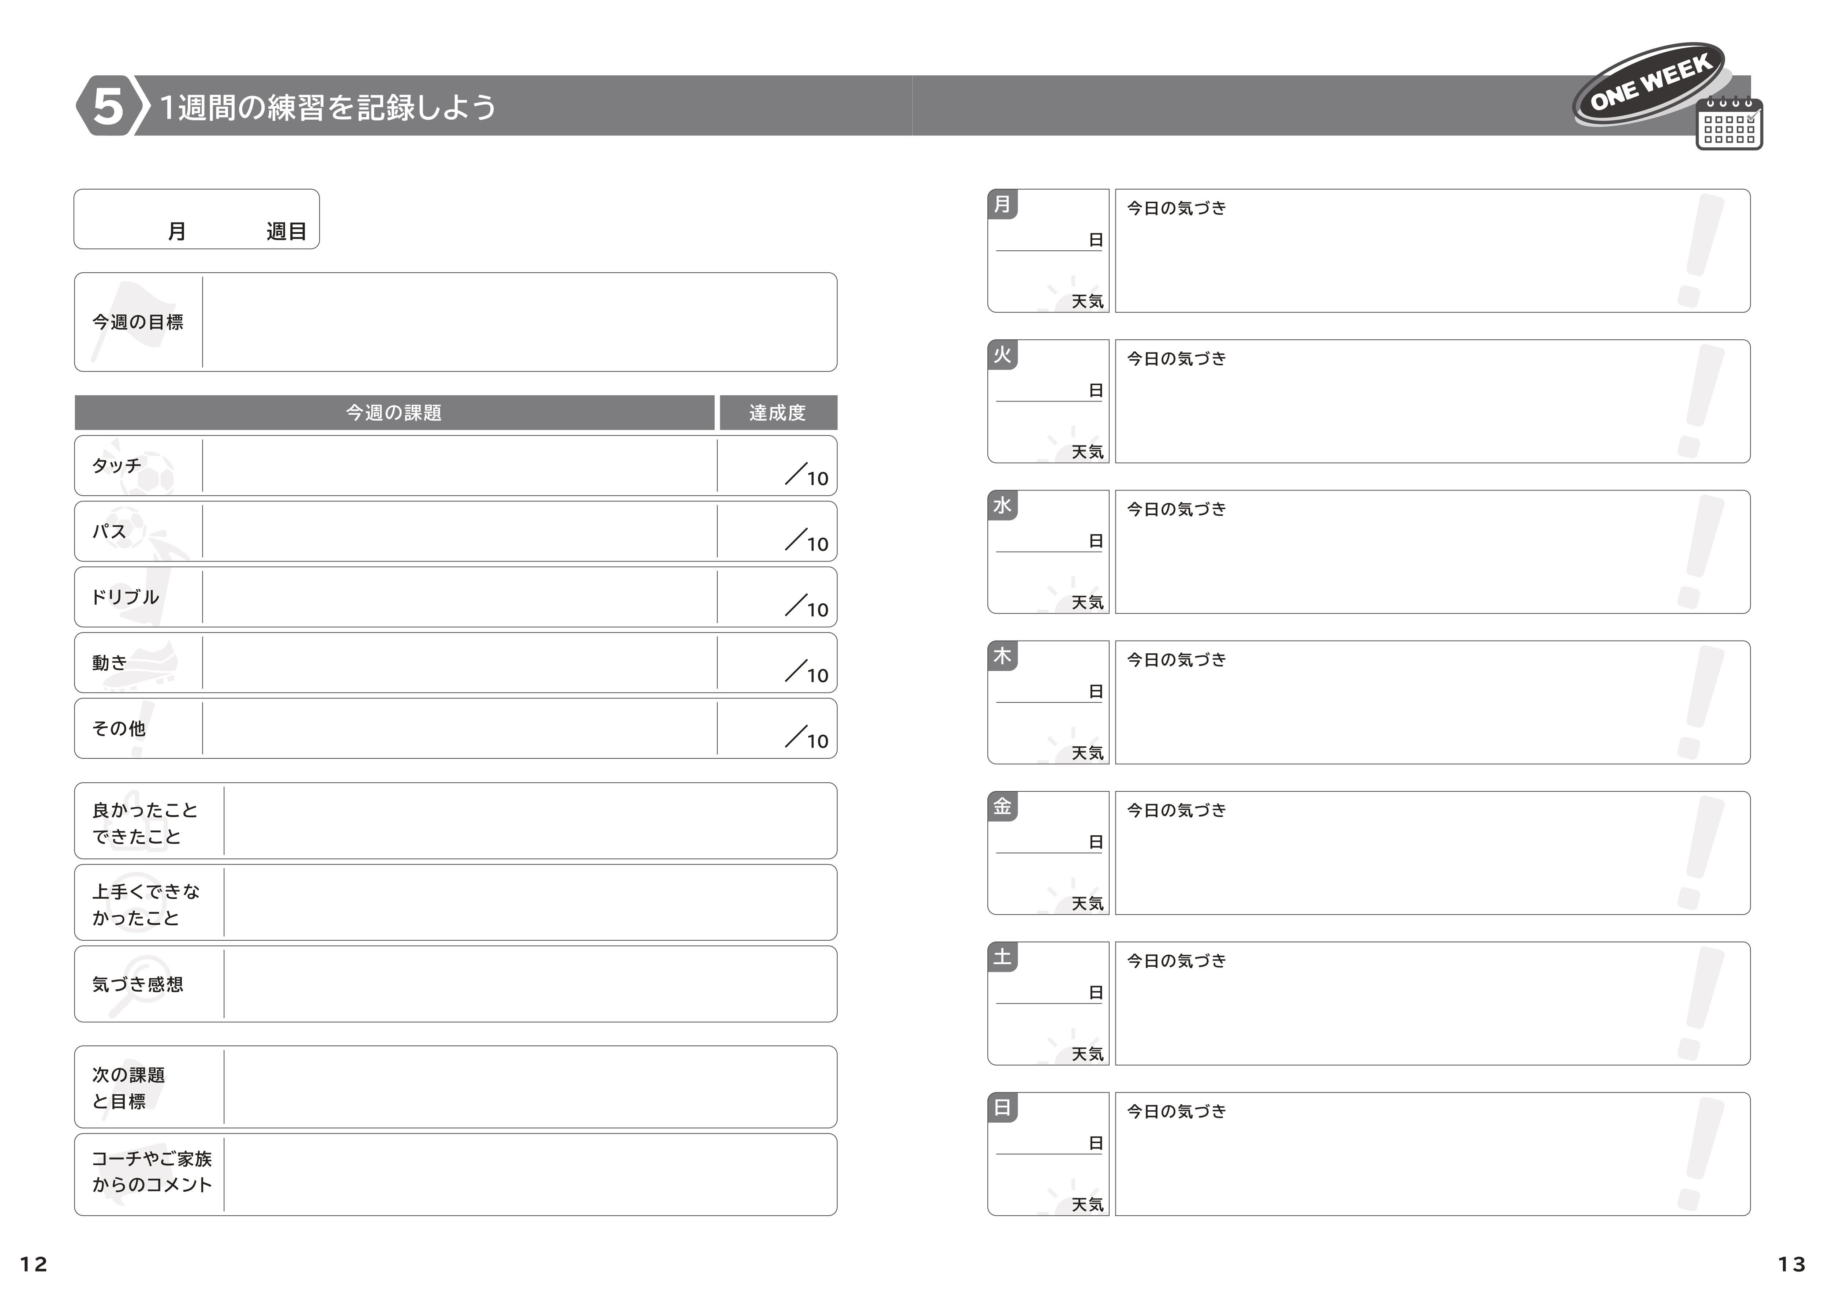The image size is (1825, 1291).
Task: Select the 火 (Tuesday) day label
Action: coord(1002,355)
